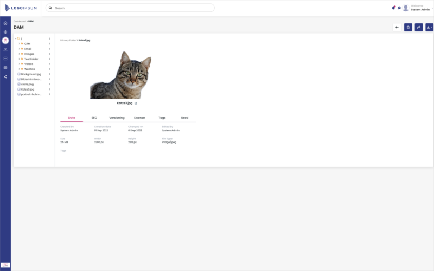
Task: Open settings gear in left sidebar
Action: coord(5,32)
